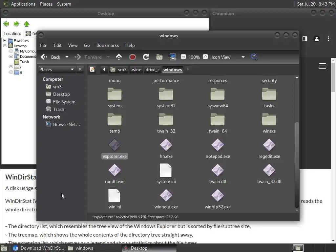Screen dimensions: 336x252
Task: Click the zoom in plus icon
Action: click(205, 57)
